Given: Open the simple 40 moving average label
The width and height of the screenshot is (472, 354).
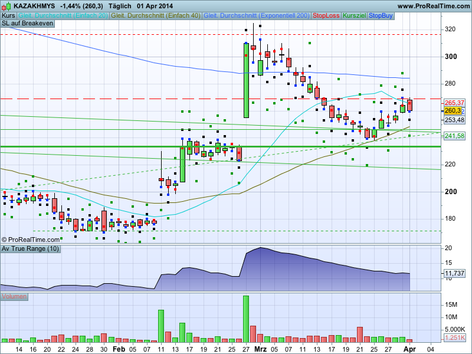Looking at the screenshot, I should (x=156, y=15).
